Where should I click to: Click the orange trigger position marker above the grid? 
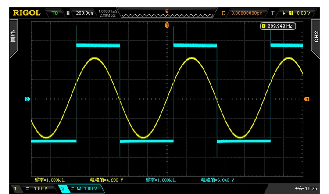coord(167,25)
